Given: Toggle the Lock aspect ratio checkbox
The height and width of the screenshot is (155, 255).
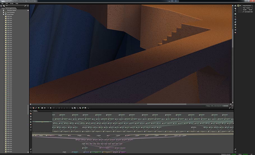Looking at the screenshot, I should point(244,12).
